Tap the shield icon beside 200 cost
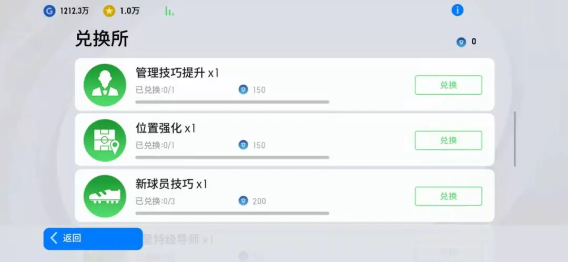The width and height of the screenshot is (568, 262). pos(243,200)
